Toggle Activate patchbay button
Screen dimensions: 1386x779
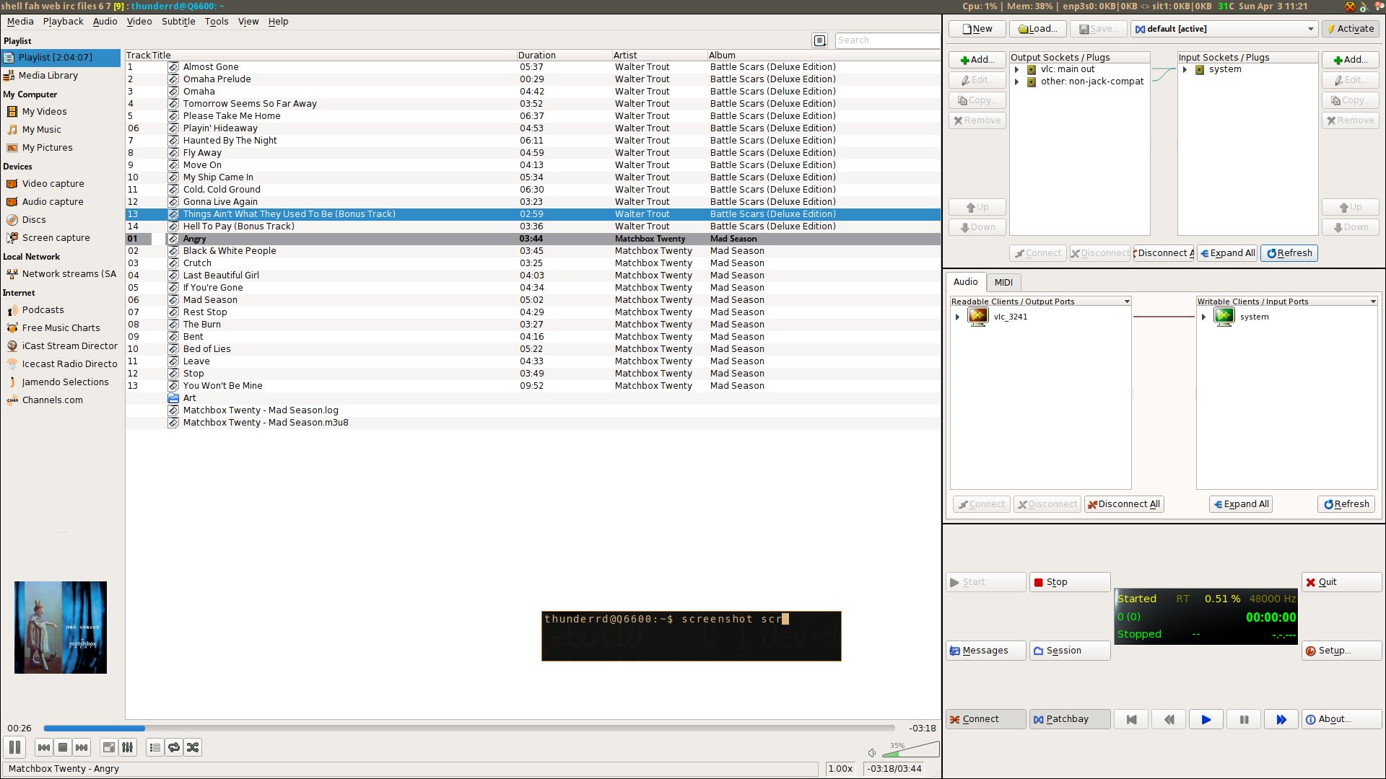coord(1351,29)
